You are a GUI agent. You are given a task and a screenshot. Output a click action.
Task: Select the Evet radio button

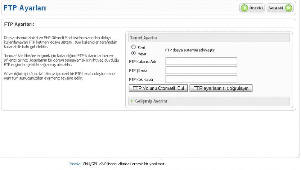point(133,47)
